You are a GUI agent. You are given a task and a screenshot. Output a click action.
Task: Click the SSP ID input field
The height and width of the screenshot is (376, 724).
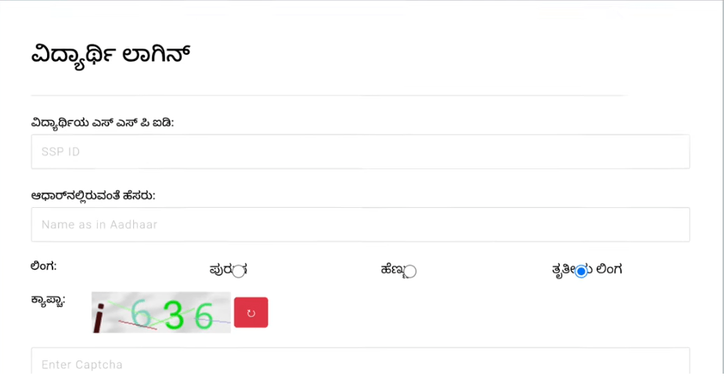(x=360, y=152)
